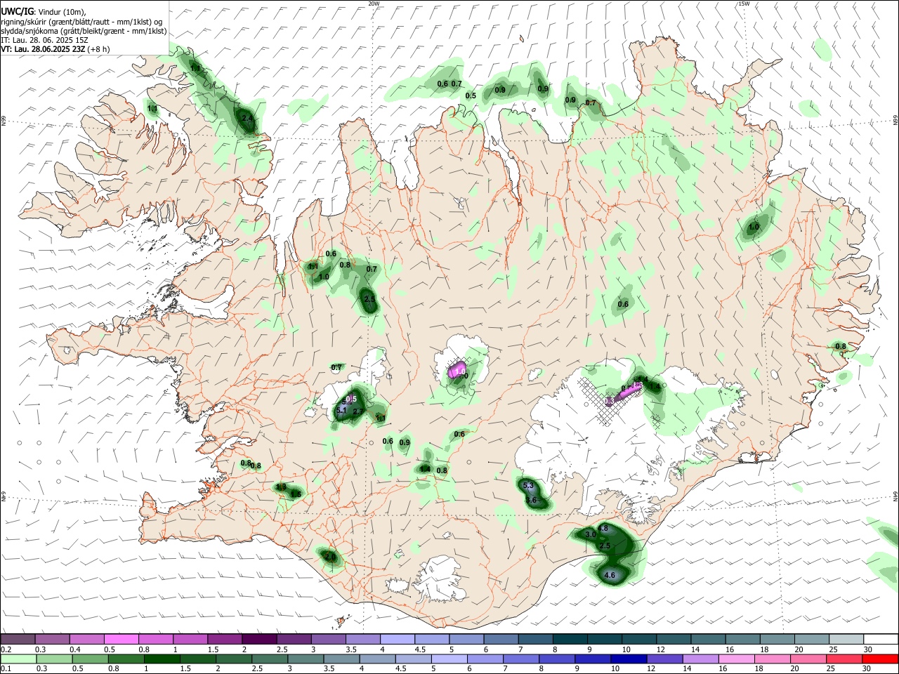Click the dark mauve snow swatch labelled 0.2
This screenshot has height=674, width=899.
coord(18,639)
